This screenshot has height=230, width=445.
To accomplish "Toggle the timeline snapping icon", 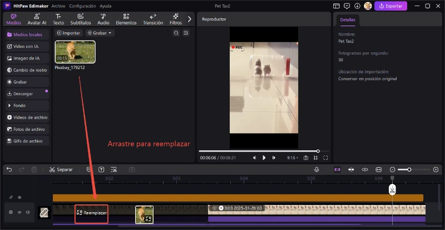I will pyautogui.click(x=351, y=169).
